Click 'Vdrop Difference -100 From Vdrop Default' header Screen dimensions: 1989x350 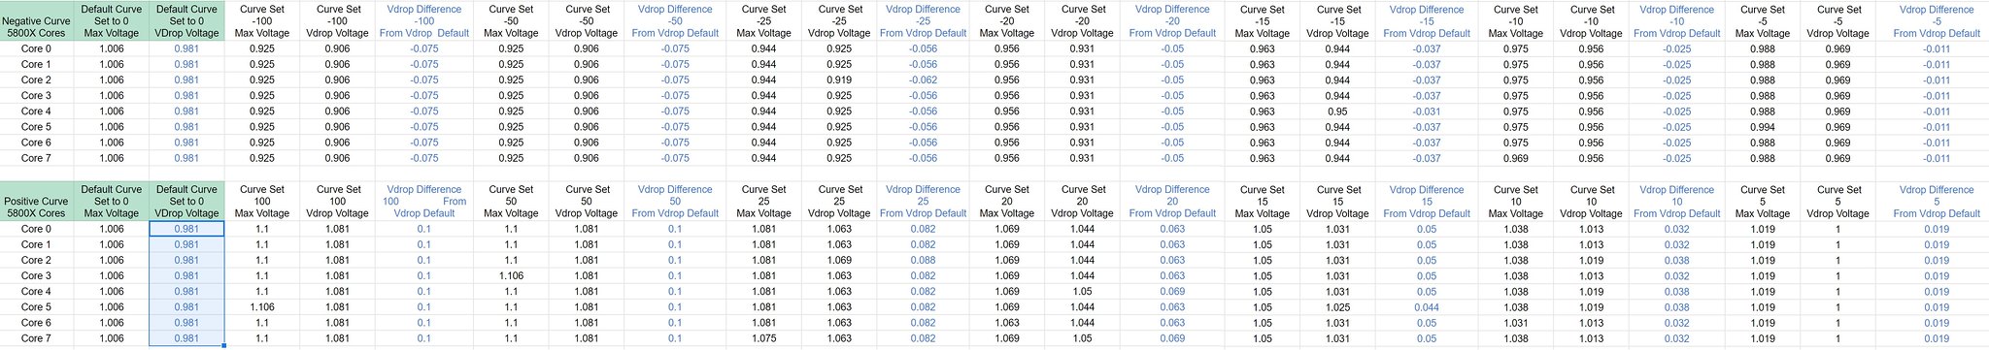click(424, 20)
